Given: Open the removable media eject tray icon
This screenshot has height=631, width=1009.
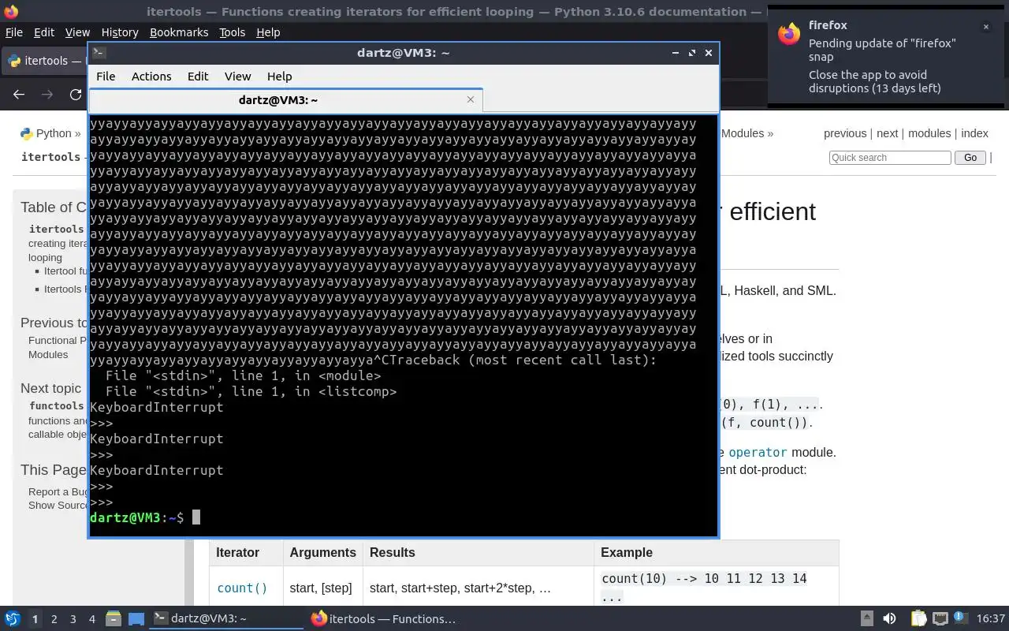Looking at the screenshot, I should [866, 619].
